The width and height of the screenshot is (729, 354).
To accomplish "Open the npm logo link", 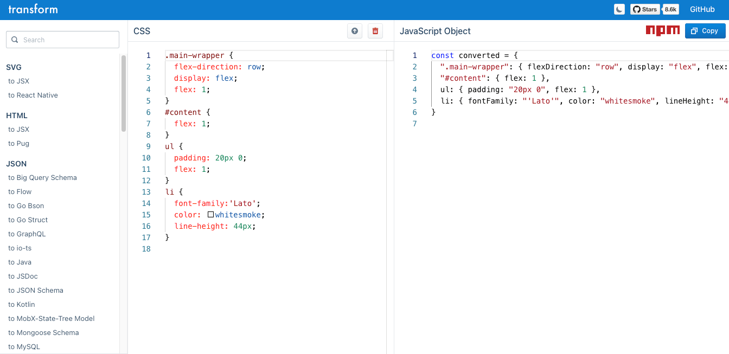I will pyautogui.click(x=662, y=30).
